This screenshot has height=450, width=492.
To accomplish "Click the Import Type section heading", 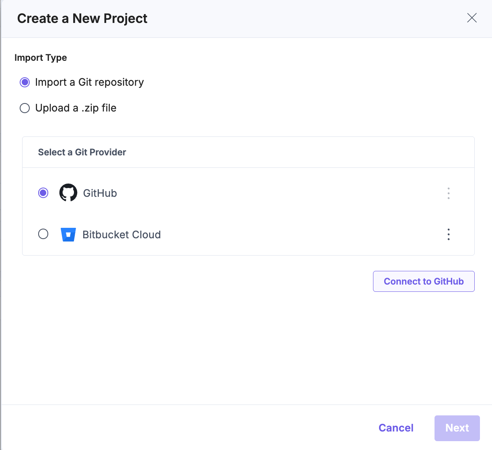I will pyautogui.click(x=41, y=58).
